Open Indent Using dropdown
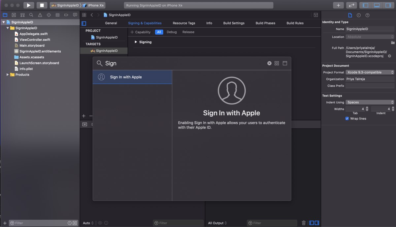This screenshot has height=227, width=396. tap(370, 102)
